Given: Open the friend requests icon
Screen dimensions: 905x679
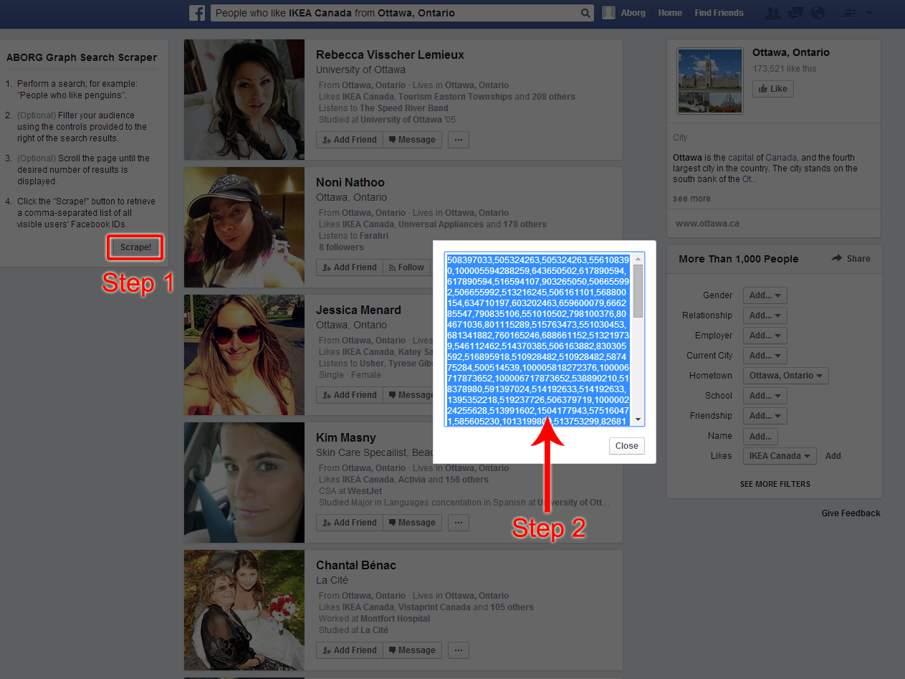Looking at the screenshot, I should point(772,13).
